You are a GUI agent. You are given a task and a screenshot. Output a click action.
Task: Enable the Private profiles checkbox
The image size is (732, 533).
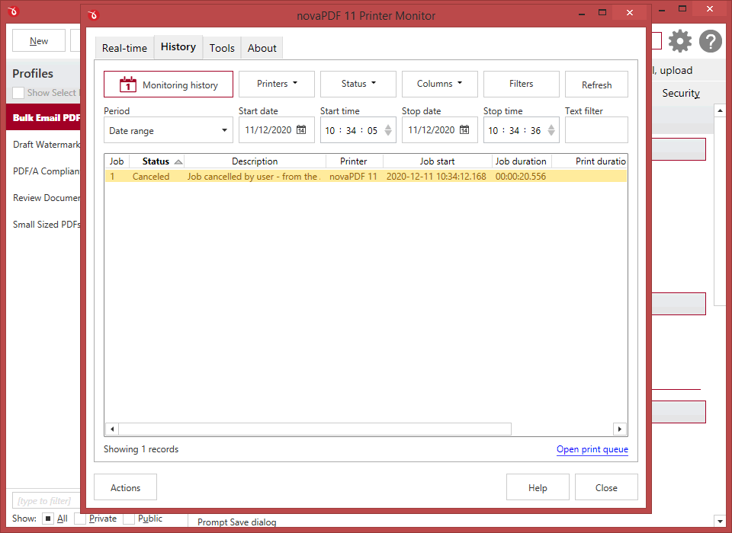point(80,519)
